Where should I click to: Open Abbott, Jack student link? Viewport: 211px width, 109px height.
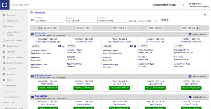[x=40, y=33]
